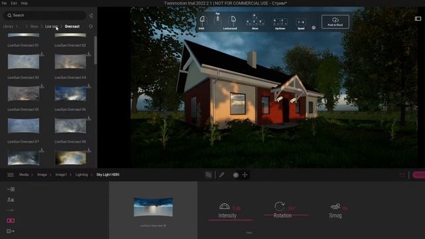Toggle the favorites heart icon
425x239 pixels.
91,27
